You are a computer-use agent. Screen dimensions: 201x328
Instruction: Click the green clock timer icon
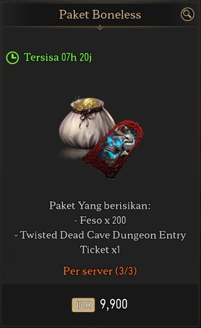click(x=12, y=57)
